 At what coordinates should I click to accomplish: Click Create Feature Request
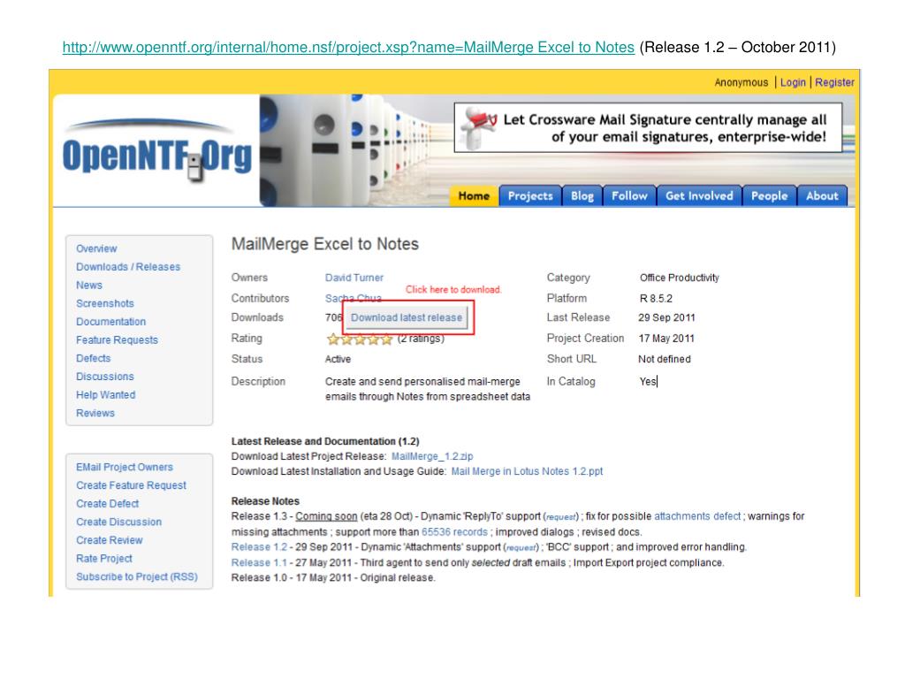[131, 485]
